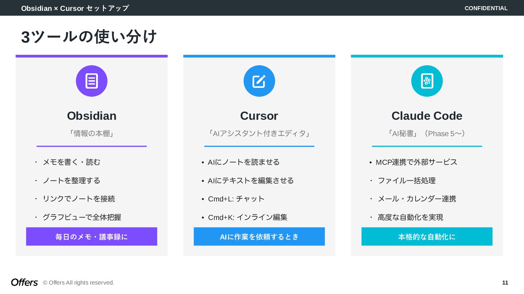Click the teal 本格的な自動化に button
The width and height of the screenshot is (524, 294).
tap(427, 237)
